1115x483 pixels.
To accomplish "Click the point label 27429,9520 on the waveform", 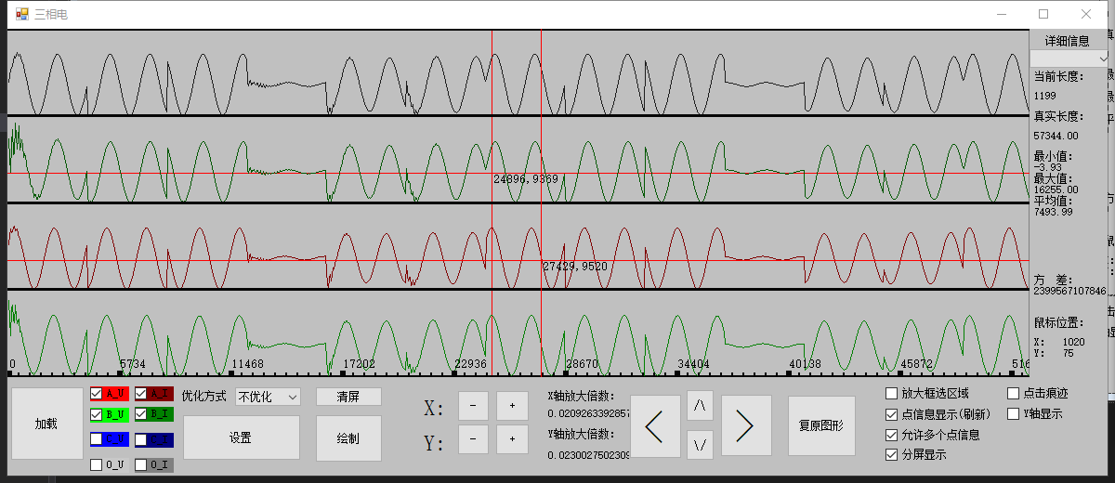I will click(x=575, y=266).
